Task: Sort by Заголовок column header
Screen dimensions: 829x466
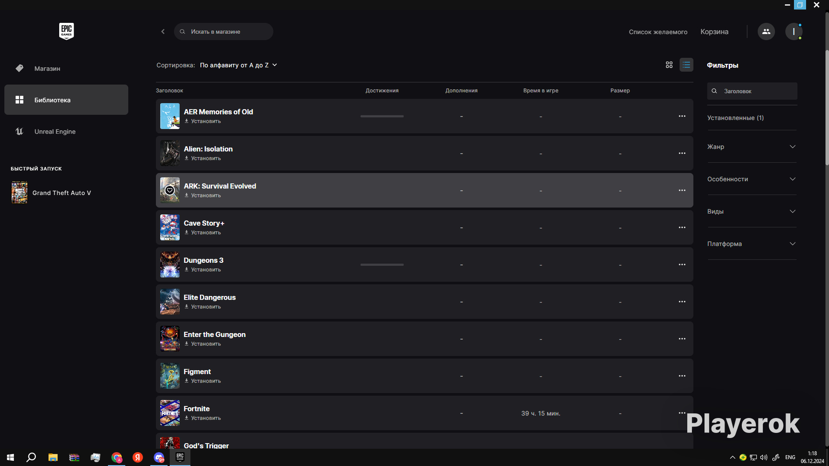Action: pos(169,90)
